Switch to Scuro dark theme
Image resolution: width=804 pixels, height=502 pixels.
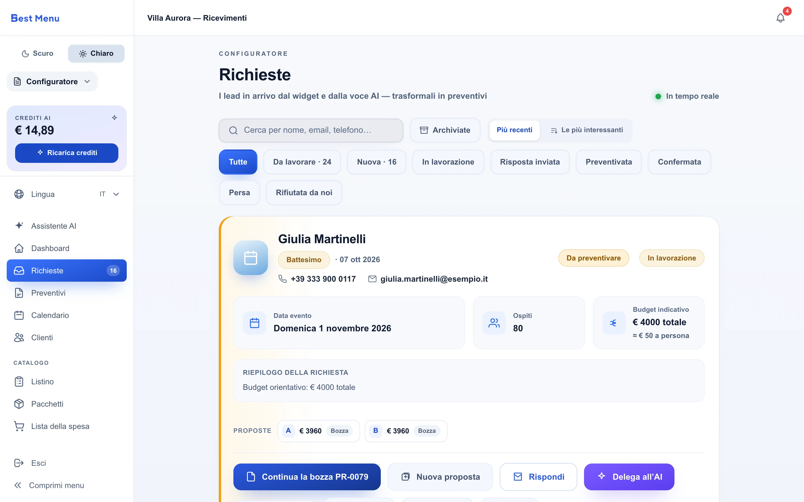pyautogui.click(x=37, y=54)
